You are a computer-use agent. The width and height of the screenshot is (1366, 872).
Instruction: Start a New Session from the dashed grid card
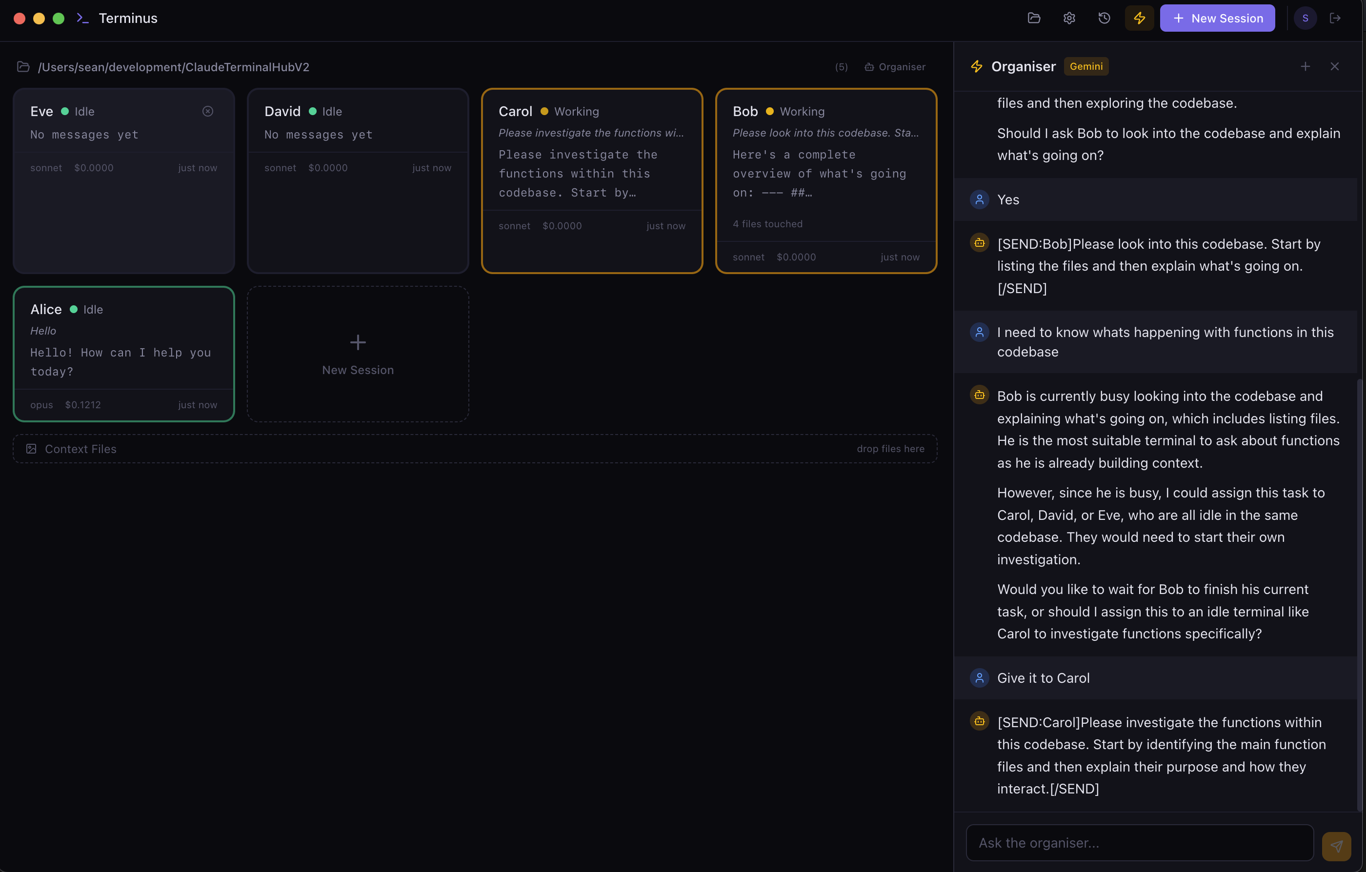(358, 354)
